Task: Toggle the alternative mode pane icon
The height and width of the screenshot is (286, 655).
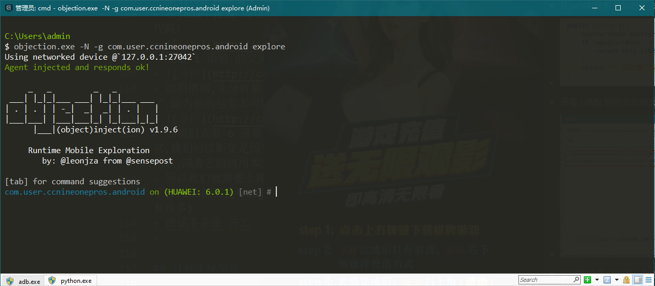Action: pos(638,280)
